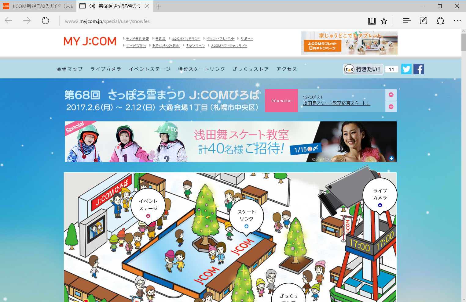Open the Hub lines icon

tap(406, 21)
